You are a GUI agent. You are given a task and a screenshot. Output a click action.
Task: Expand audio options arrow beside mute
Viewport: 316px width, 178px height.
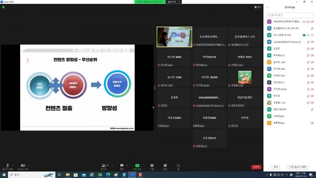pos(13,165)
